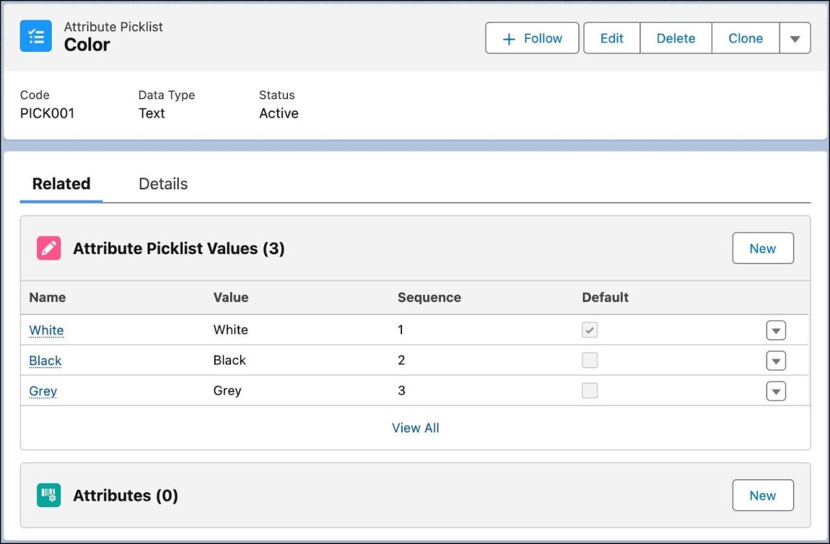Open the White picklist value link
The width and height of the screenshot is (830, 544).
click(46, 330)
